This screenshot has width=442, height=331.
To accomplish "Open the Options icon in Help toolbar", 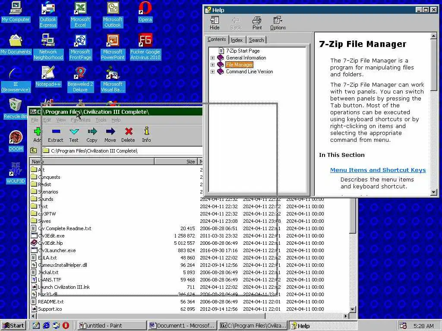I will click(278, 23).
